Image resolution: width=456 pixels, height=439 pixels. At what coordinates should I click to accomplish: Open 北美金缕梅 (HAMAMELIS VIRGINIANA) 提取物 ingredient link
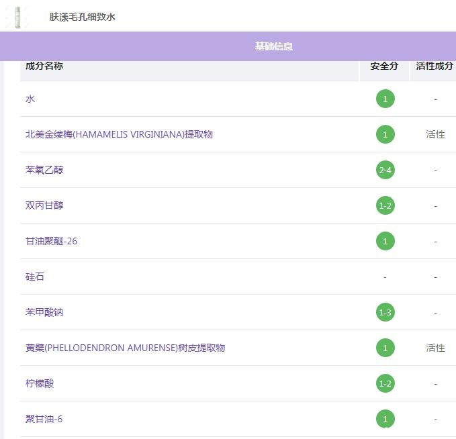[x=119, y=134]
